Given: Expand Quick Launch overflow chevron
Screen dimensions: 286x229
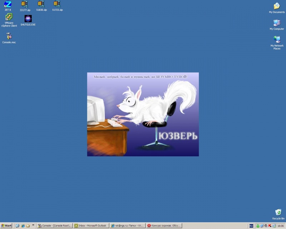Looking at the screenshot, I should click(x=33, y=226).
